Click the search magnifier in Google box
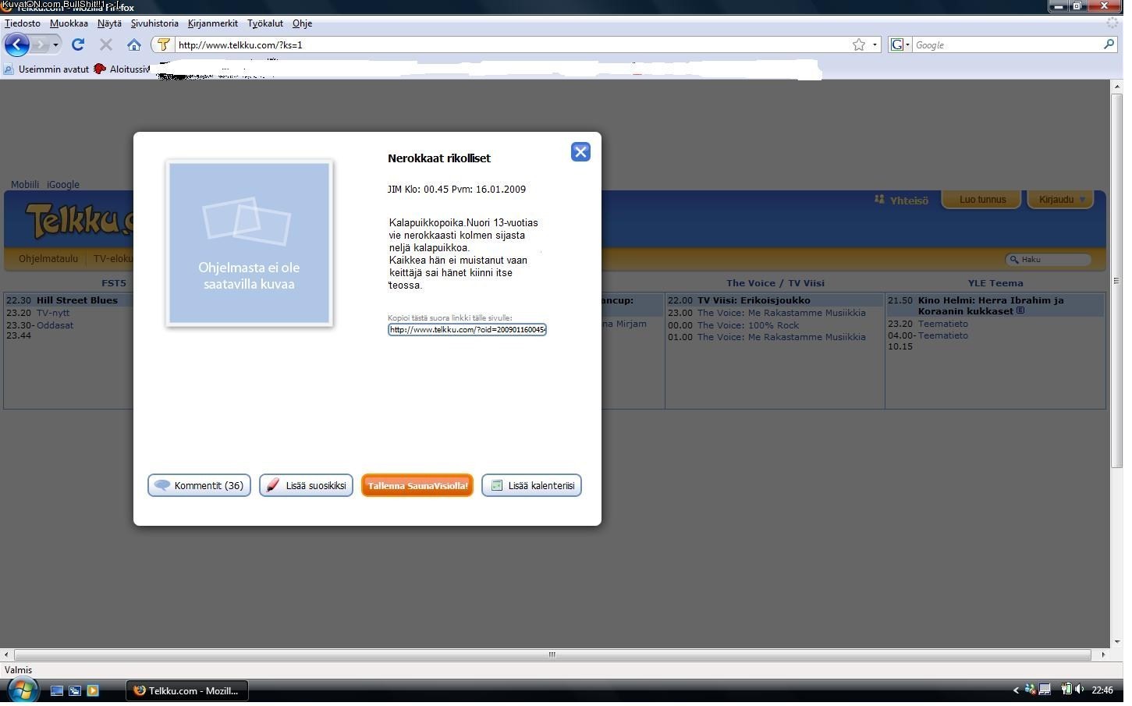The image size is (1132, 706). tap(1109, 44)
